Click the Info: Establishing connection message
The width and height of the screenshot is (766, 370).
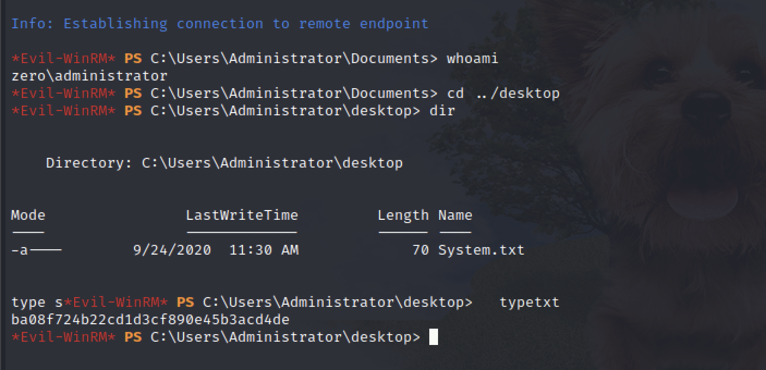(x=220, y=24)
